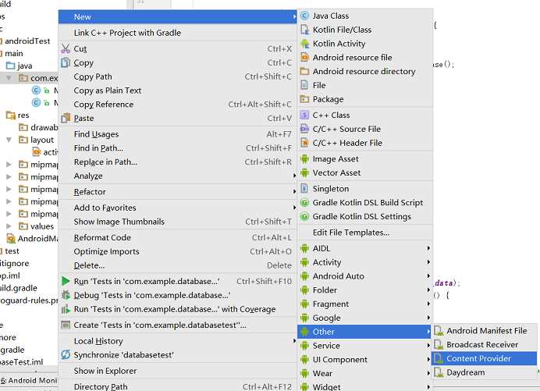The image size is (540, 391).
Task: Choose Find Usages menu entry
Action: 177,134
